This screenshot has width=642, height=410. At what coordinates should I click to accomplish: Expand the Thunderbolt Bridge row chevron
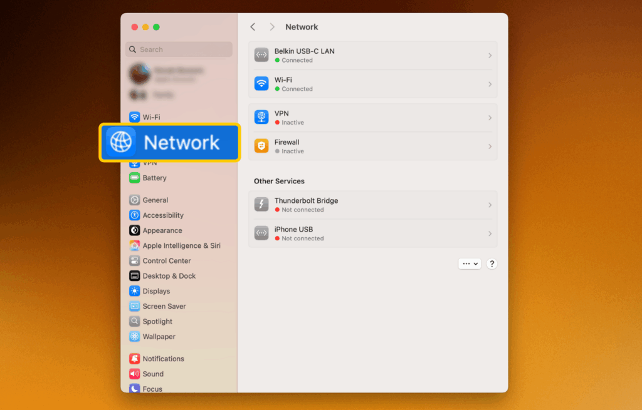pos(490,205)
